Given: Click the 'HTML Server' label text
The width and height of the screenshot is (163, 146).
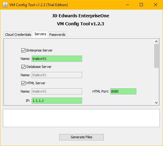Looking at the screenshot, I should pyautogui.click(x=36, y=83).
